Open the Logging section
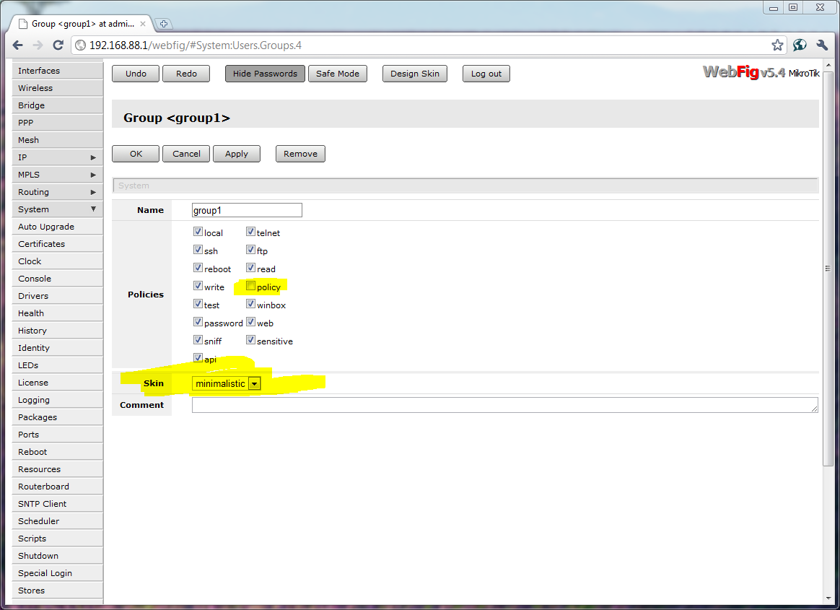840x610 pixels. (57, 400)
